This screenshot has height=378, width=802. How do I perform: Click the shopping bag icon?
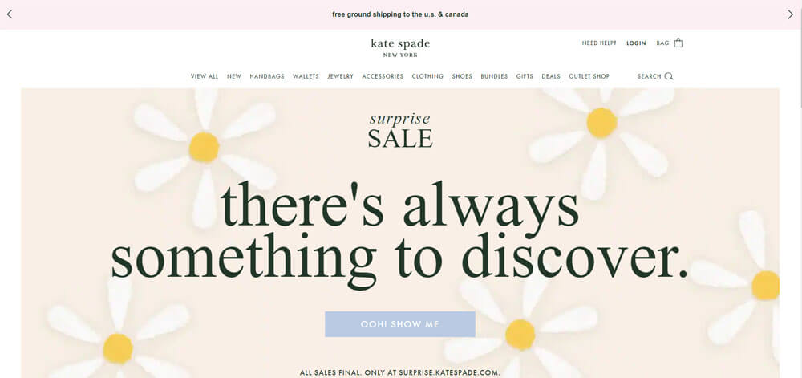pyautogui.click(x=678, y=43)
